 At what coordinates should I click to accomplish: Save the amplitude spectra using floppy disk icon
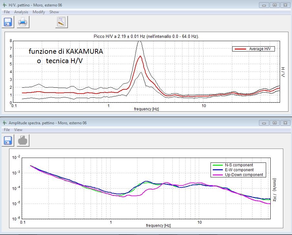[x=8, y=140]
